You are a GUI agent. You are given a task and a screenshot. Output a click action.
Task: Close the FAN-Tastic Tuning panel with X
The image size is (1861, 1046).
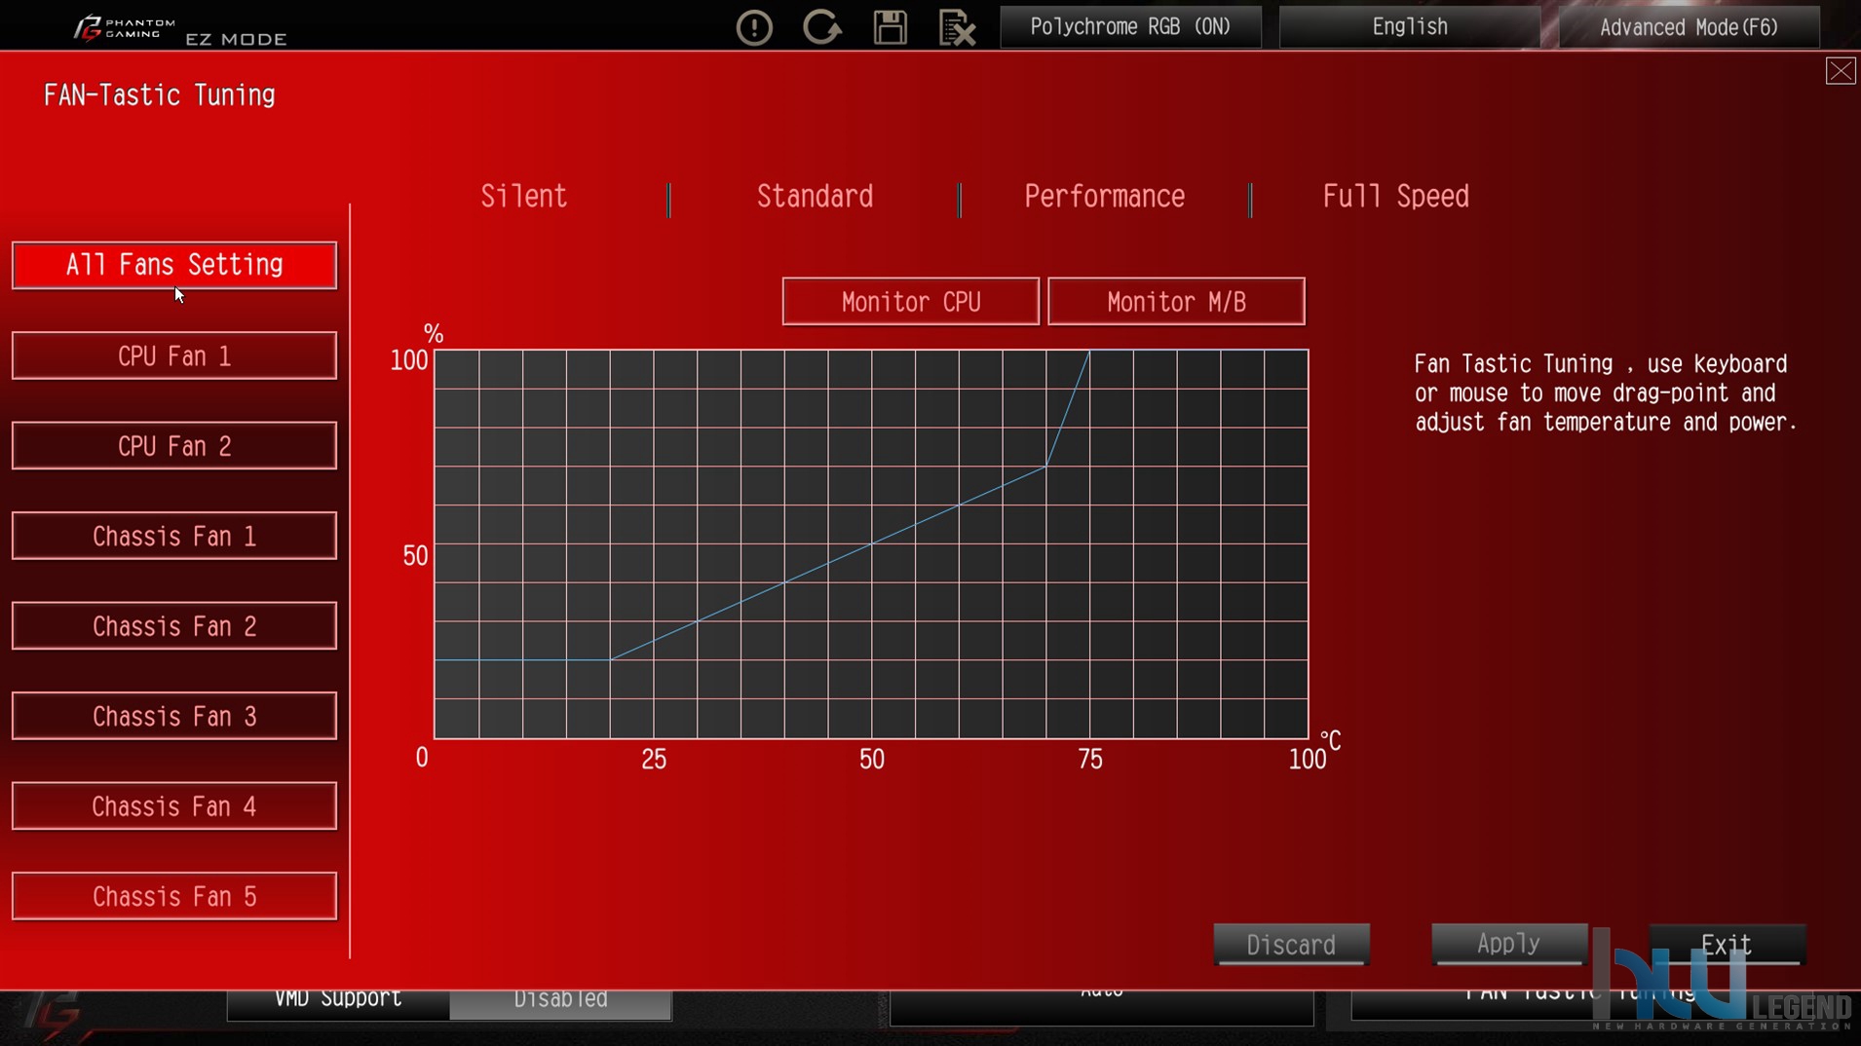click(1841, 71)
